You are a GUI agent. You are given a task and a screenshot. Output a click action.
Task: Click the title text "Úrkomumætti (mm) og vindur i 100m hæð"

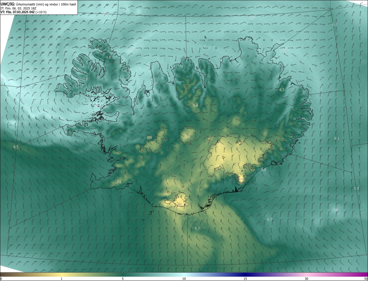click(46, 4)
